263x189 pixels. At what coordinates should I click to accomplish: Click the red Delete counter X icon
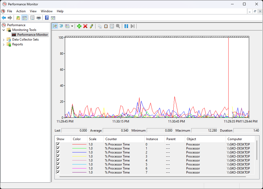(x=85, y=26)
